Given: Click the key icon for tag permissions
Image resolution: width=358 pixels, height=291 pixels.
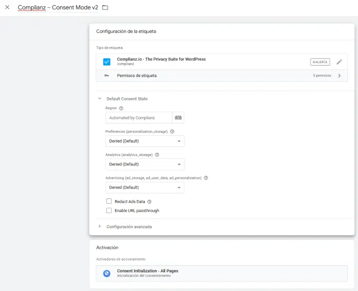Looking at the screenshot, I should [107, 76].
